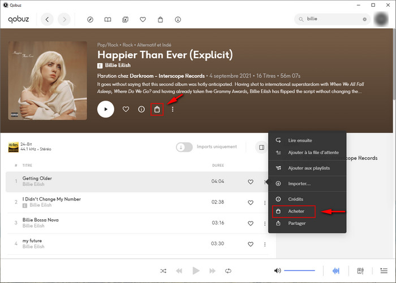Select Acheter in the context menu
The width and height of the screenshot is (396, 283).
click(296, 211)
